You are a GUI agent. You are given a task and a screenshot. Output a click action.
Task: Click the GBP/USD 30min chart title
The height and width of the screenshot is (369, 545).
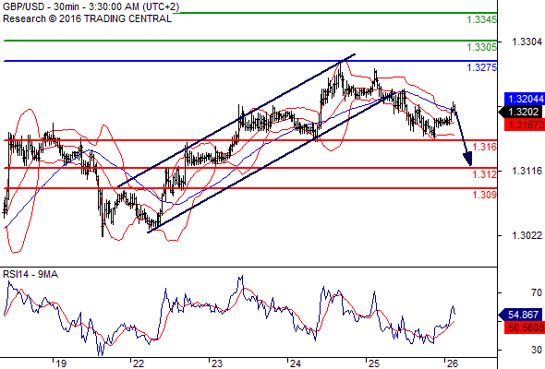[x=91, y=7]
